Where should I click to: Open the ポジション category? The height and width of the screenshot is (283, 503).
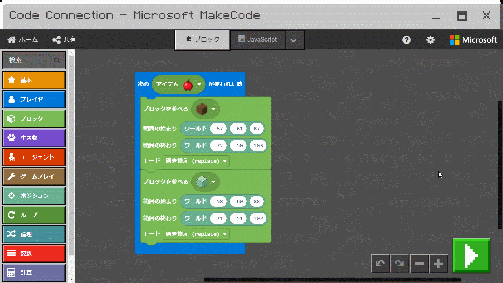point(34,196)
